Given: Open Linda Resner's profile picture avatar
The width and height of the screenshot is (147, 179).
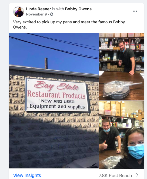Looking at the screenshot, I should point(19,12).
